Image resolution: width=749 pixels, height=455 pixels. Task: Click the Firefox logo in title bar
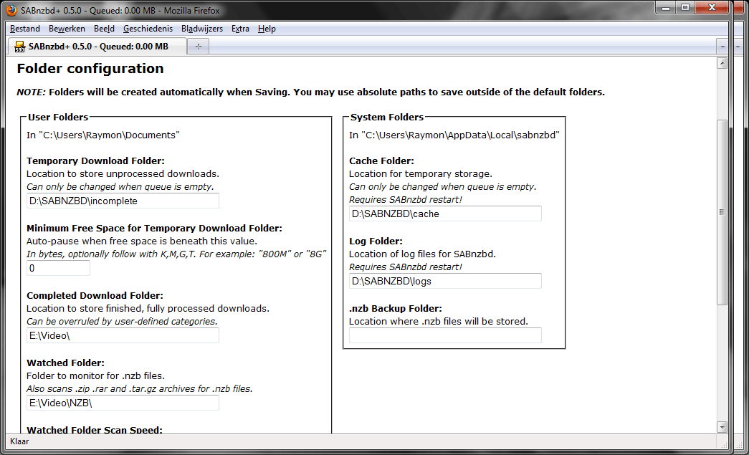point(11,10)
